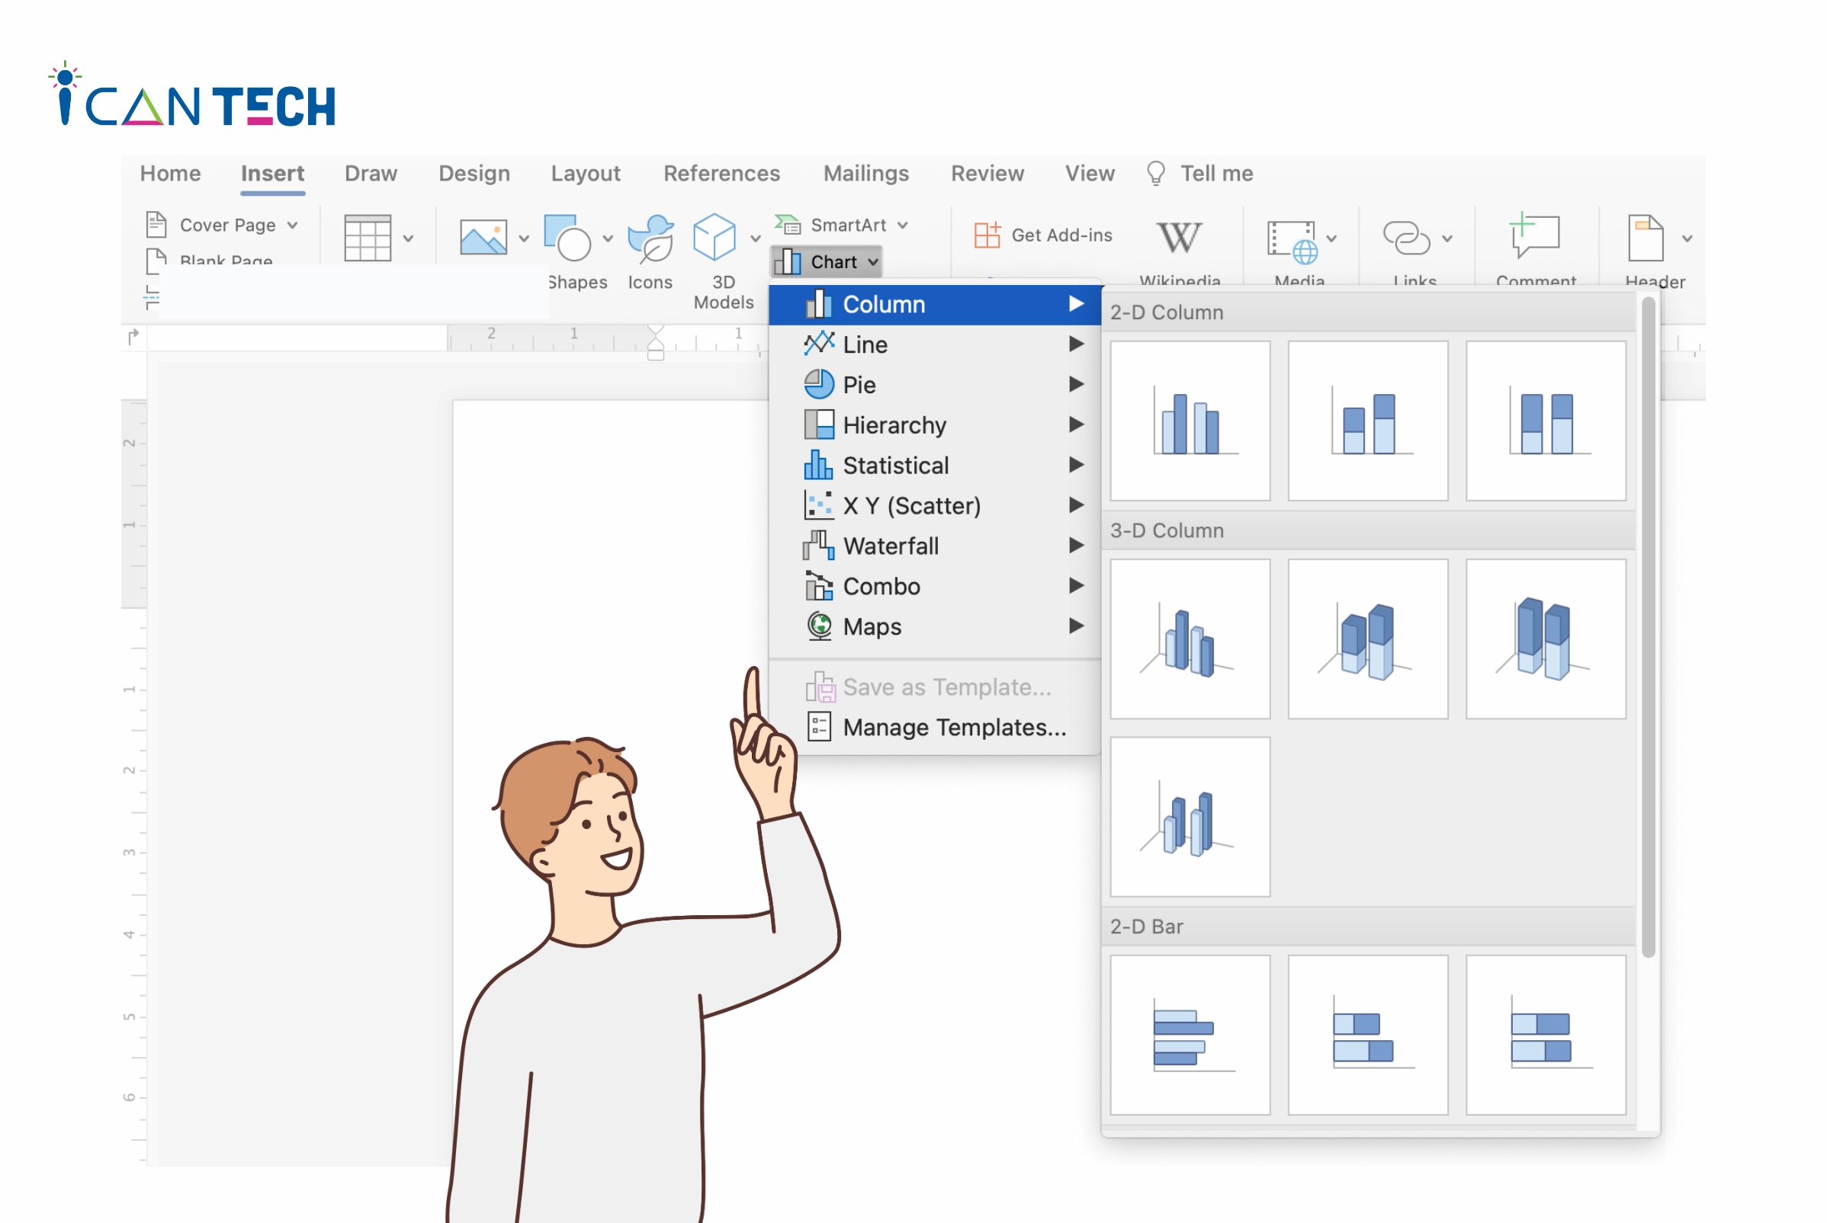This screenshot has width=1827, height=1223.
Task: Click the chart gallery vertical scrollbar
Action: [1648, 627]
